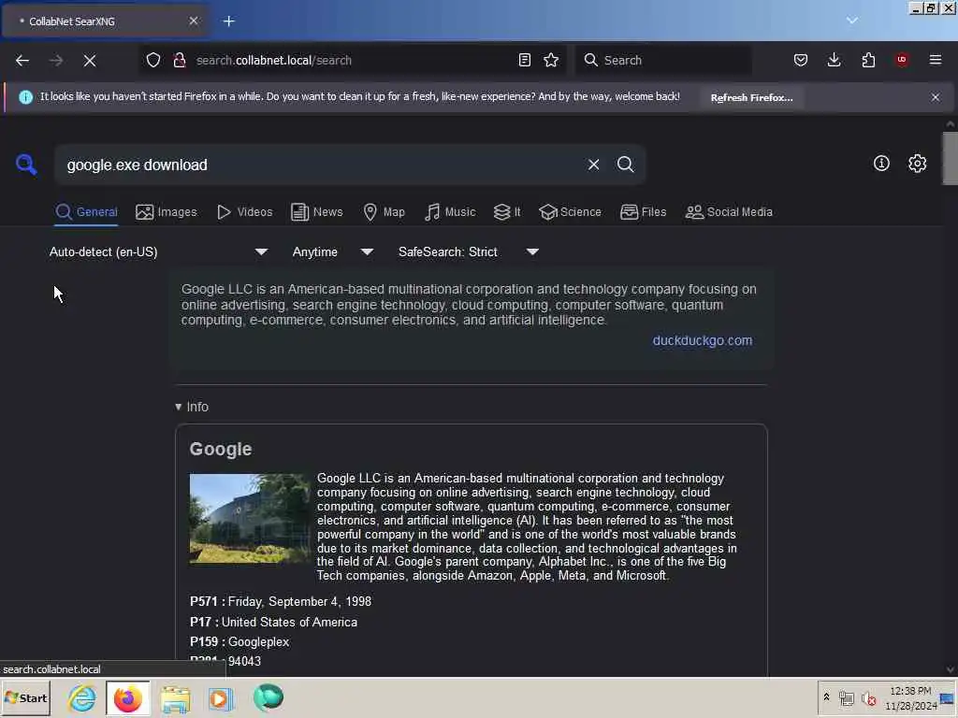Image resolution: width=958 pixels, height=718 pixels.
Task: Clear the search query text
Action: pos(593,165)
